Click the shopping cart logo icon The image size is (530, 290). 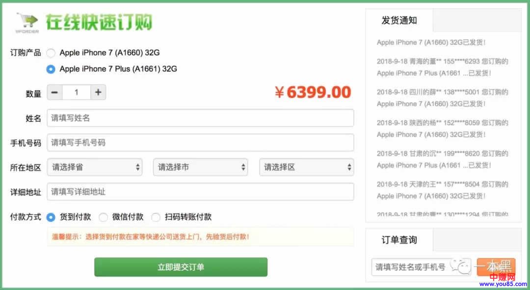click(x=27, y=23)
